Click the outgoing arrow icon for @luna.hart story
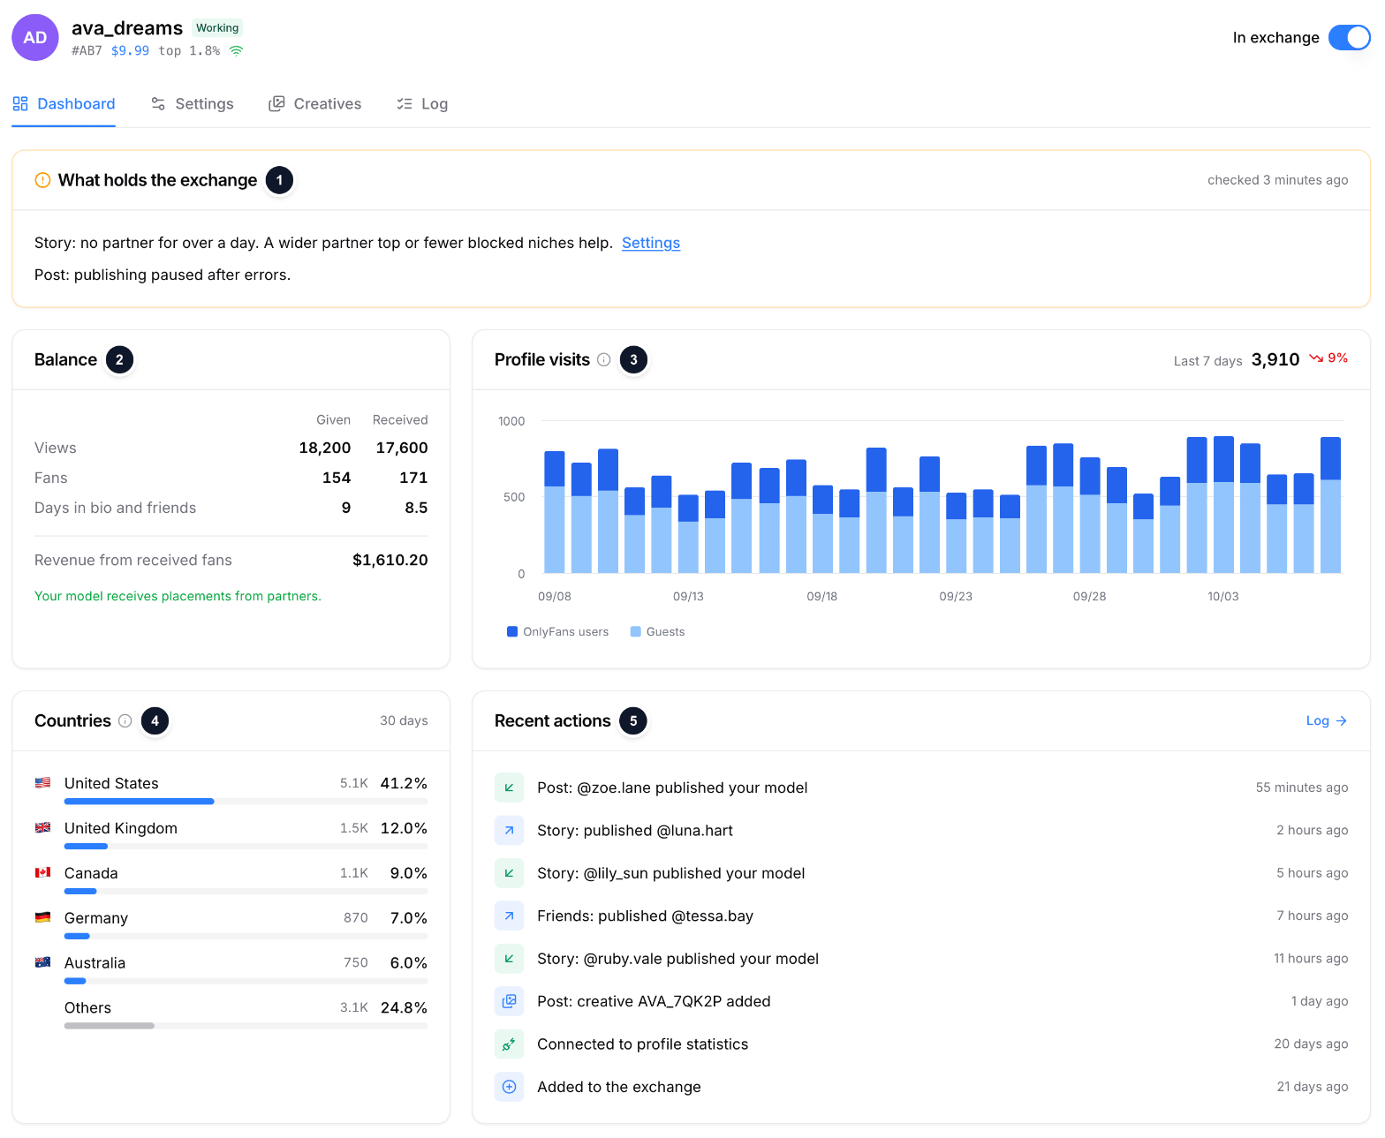This screenshot has height=1138, width=1385. (510, 830)
